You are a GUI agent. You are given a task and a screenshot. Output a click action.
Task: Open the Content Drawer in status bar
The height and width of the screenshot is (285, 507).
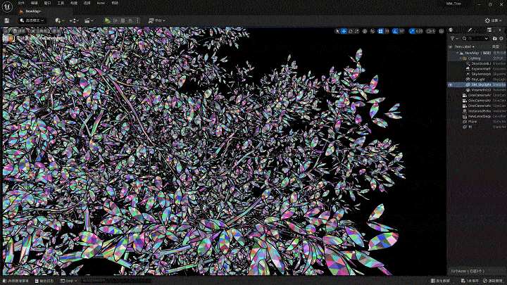click(15, 280)
